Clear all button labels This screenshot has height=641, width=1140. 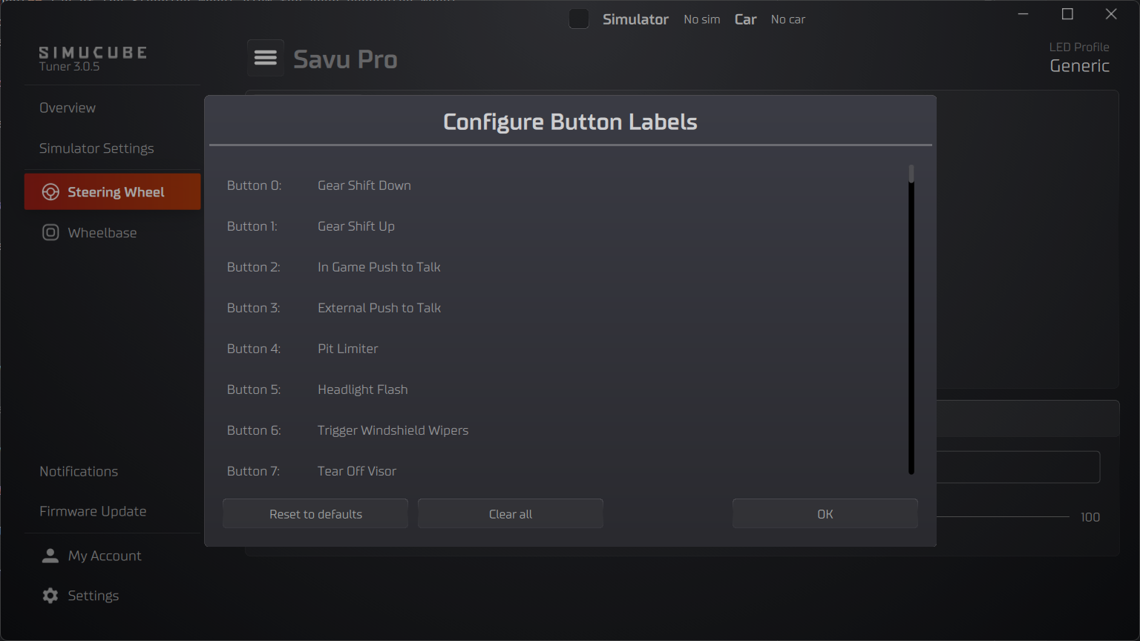(x=510, y=513)
